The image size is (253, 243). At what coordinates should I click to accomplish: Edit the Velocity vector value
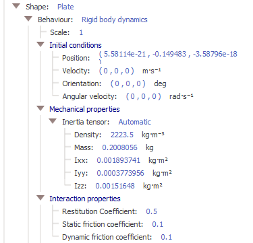(117, 71)
